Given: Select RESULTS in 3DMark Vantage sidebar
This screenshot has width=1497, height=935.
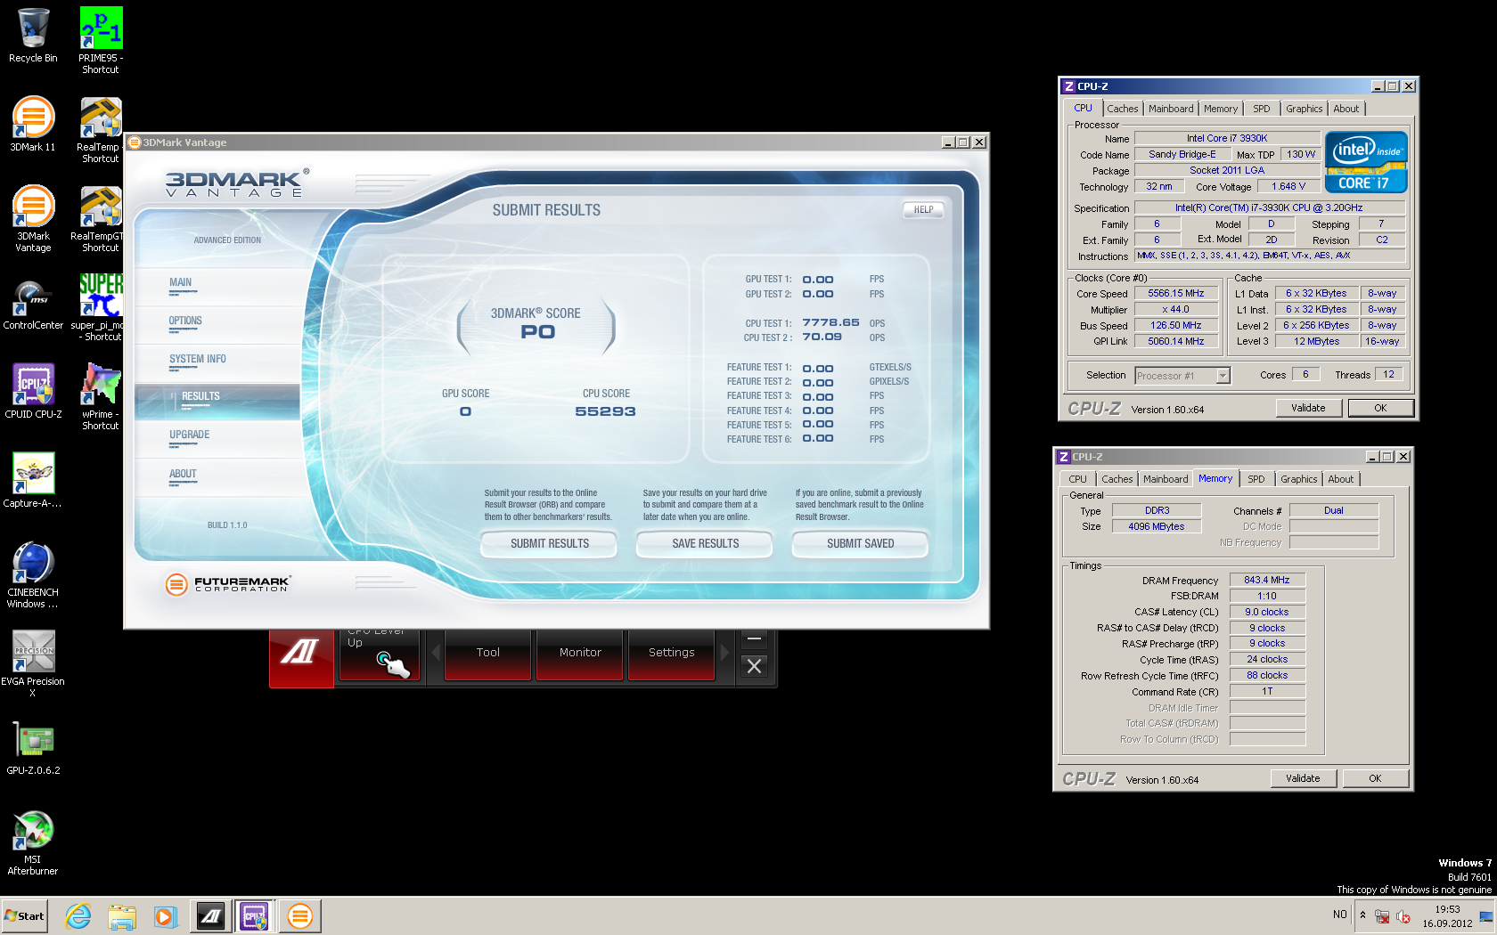Looking at the screenshot, I should tap(218, 401).
